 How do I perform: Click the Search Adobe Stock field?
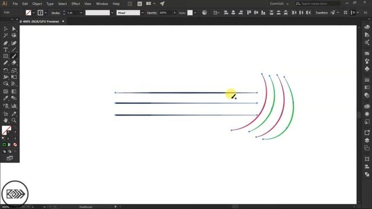318,3
